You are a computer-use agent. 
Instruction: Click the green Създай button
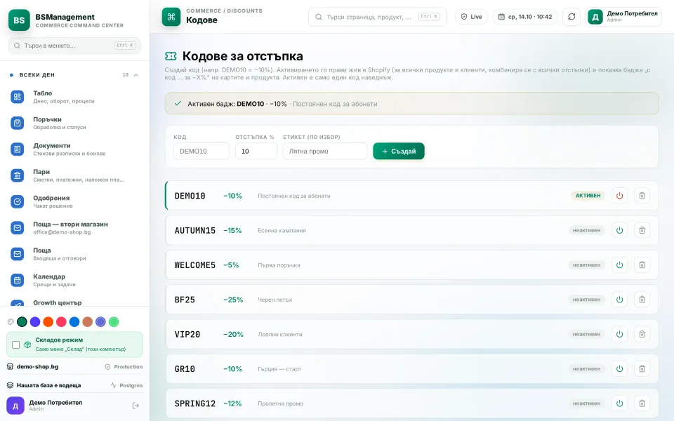399,152
